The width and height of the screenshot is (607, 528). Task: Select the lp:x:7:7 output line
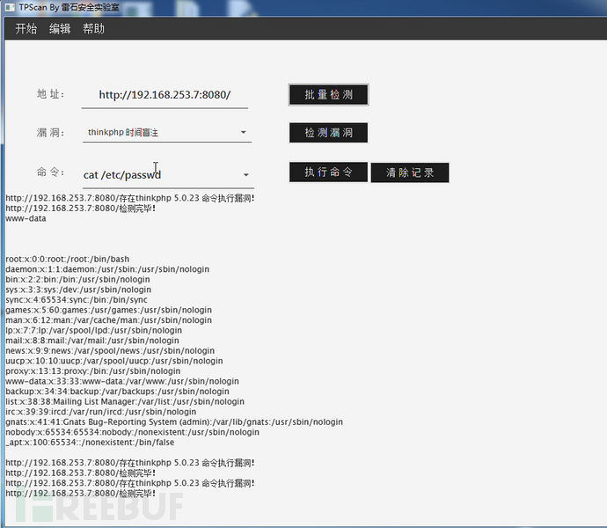point(93,330)
